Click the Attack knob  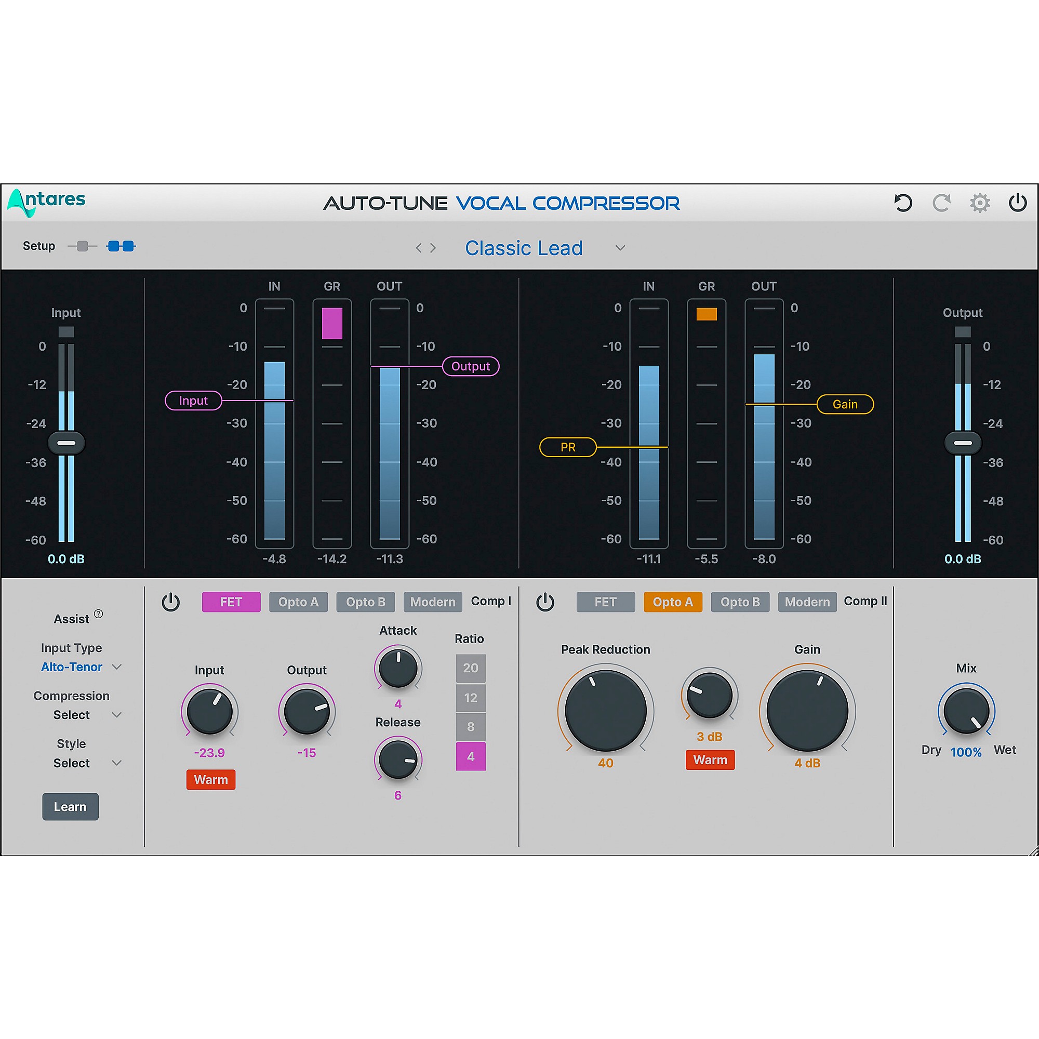[398, 668]
